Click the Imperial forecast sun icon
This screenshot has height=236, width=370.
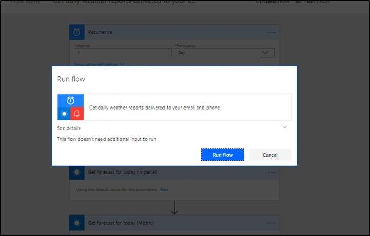(77, 173)
